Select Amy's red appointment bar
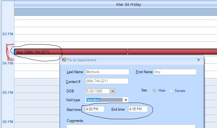217x128 pixels. coord(116,52)
